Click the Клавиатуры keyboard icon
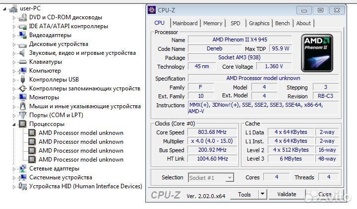 22,62
